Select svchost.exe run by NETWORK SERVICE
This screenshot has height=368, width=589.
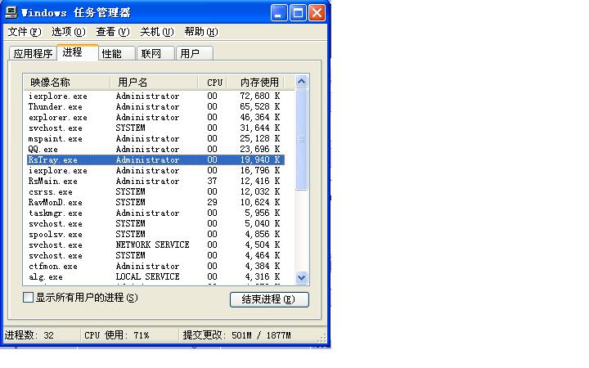(x=155, y=245)
